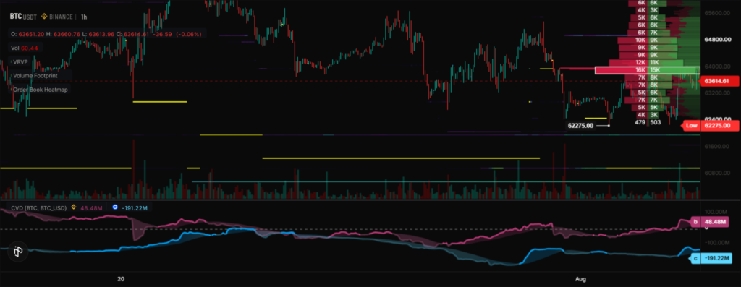The height and width of the screenshot is (287, 741).
Task: Click the Binance icon in CVD legend
Action: click(x=74, y=207)
